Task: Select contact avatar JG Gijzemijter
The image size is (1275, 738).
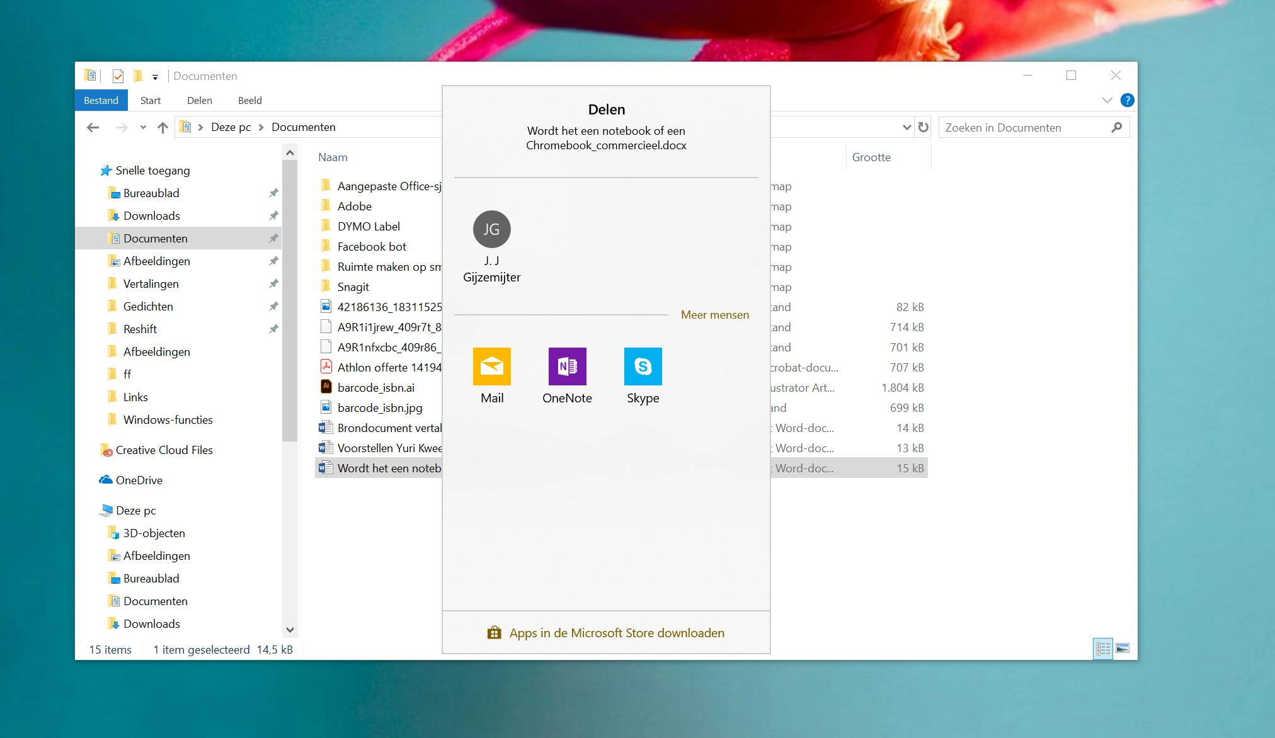Action: (491, 229)
